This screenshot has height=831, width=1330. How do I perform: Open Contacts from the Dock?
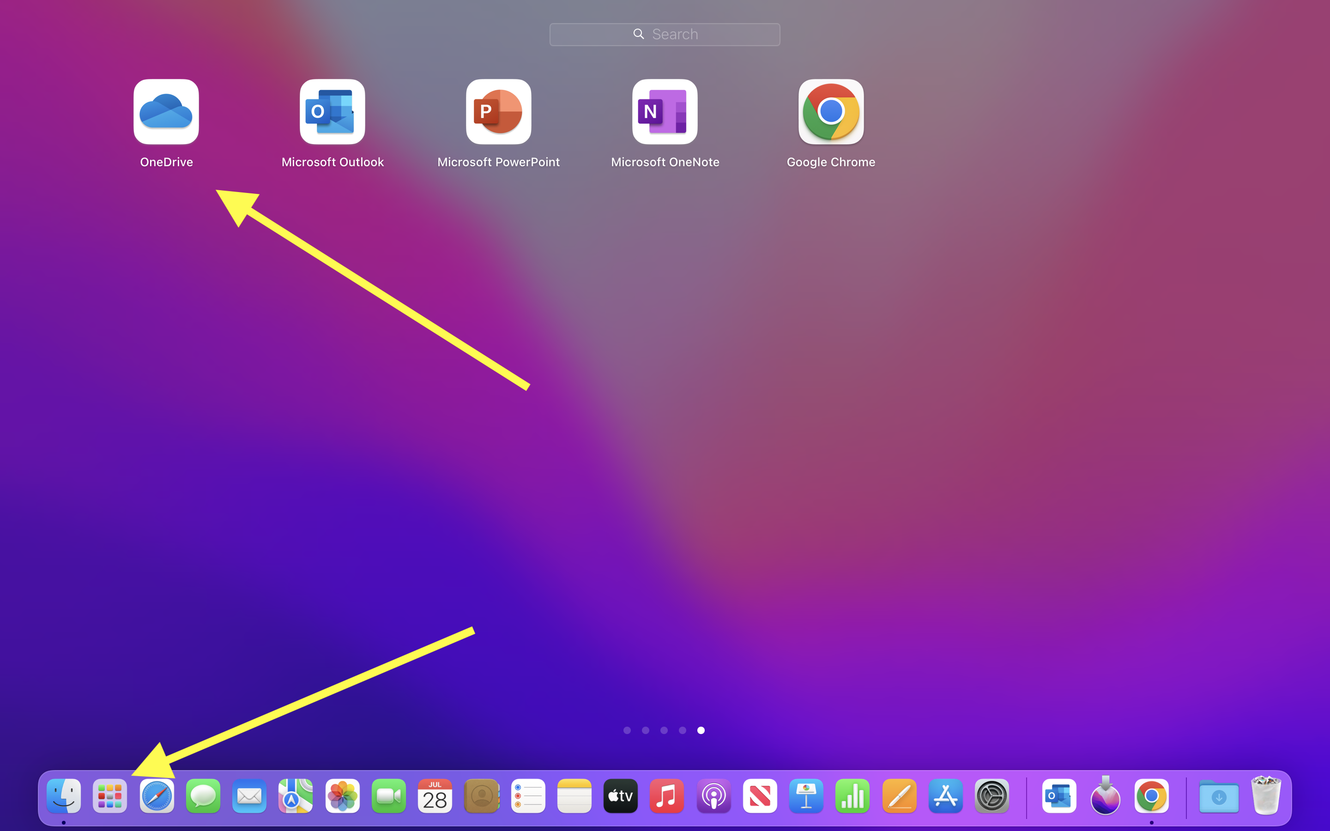[x=482, y=796]
